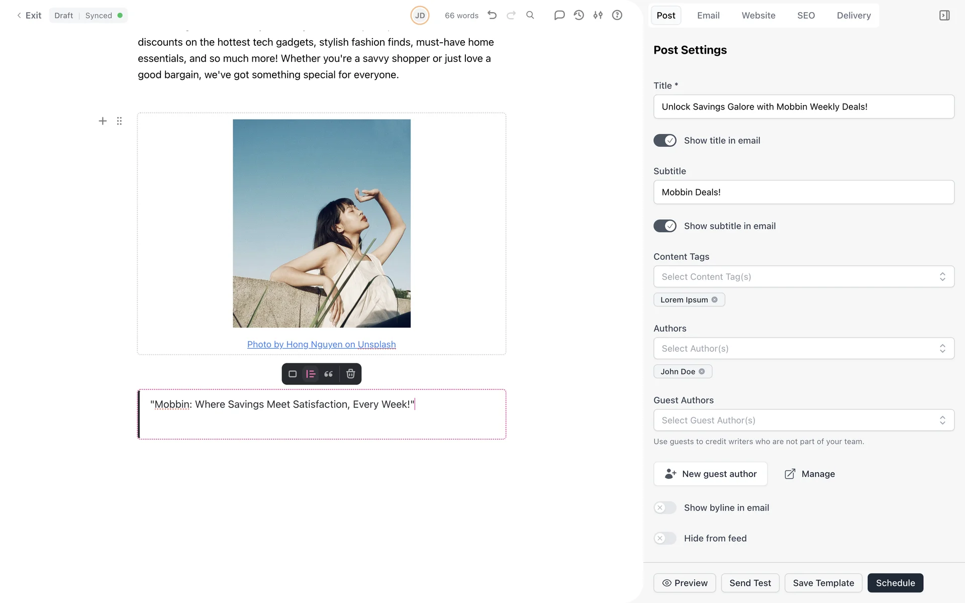Expand the Select Author(s) dropdown
The image size is (965, 603).
tap(803, 349)
